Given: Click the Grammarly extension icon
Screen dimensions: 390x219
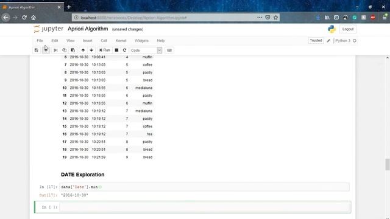Looking at the screenshot, I should tap(355, 18).
